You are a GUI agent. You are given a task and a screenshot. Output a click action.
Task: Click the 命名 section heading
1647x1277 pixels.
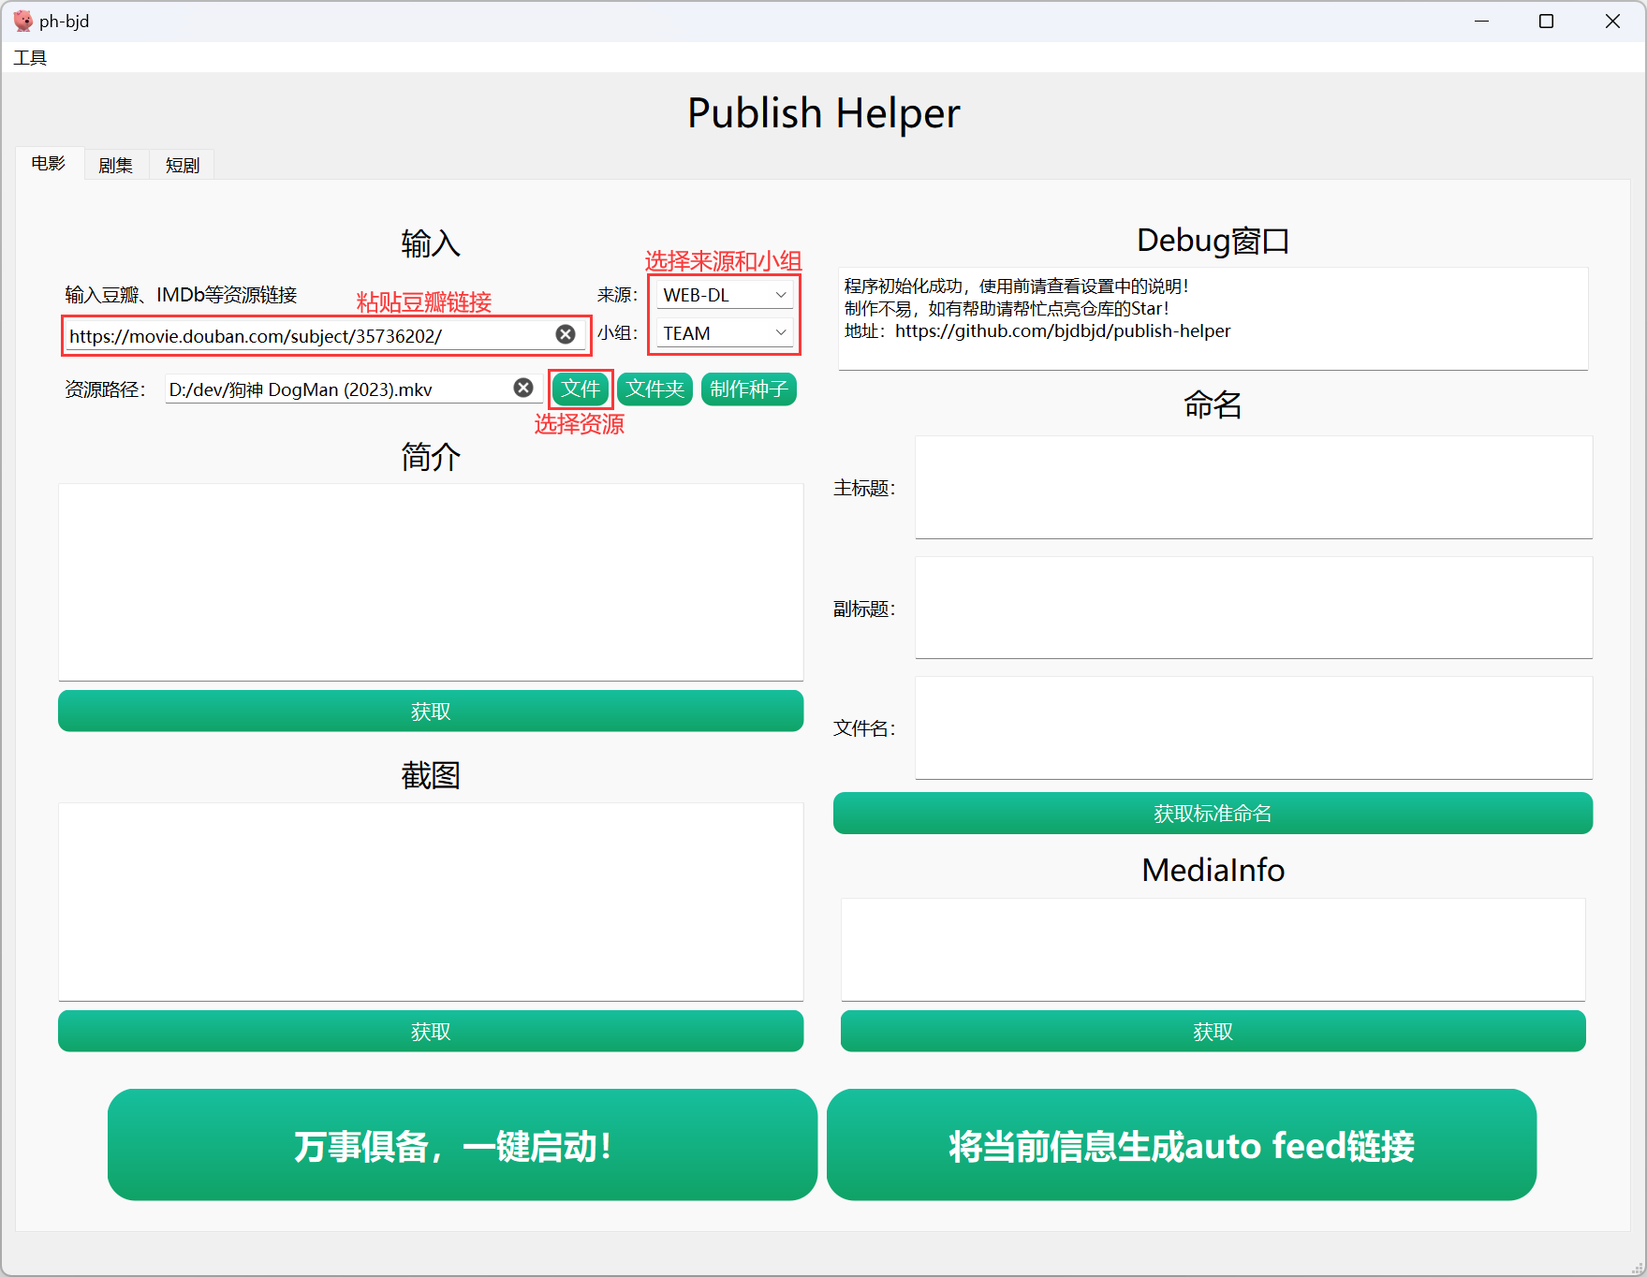tap(1213, 404)
